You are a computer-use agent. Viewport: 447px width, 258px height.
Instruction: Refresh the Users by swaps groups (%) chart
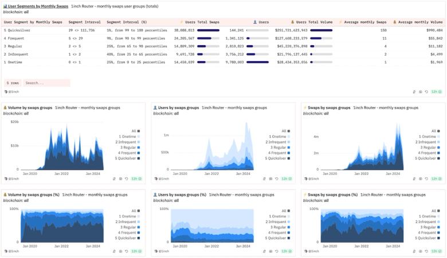(x=276, y=251)
